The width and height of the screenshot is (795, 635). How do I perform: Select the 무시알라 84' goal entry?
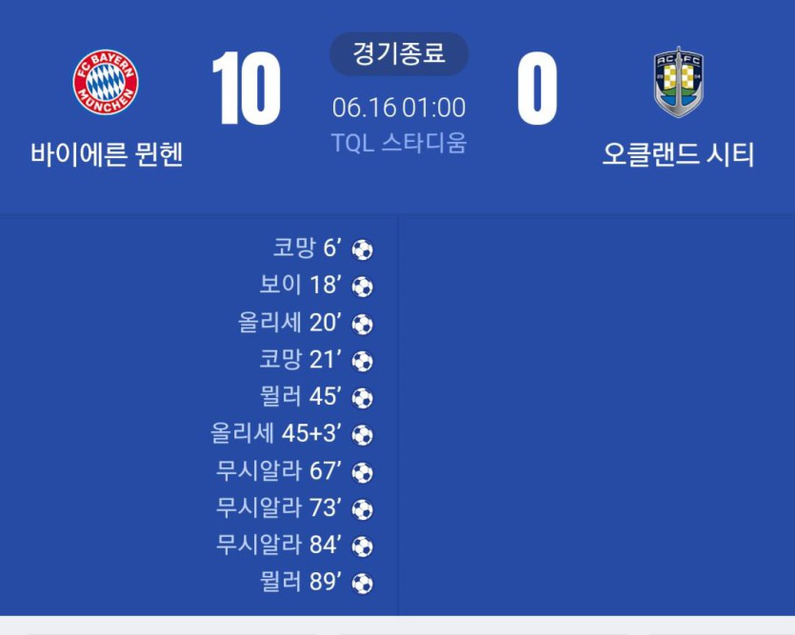[294, 546]
